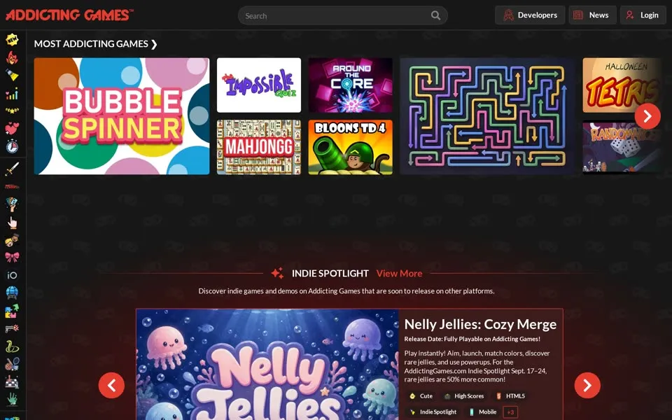Image resolution: width=672 pixels, height=420 pixels.
Task: Open the green snake games icon
Action: click(12, 346)
